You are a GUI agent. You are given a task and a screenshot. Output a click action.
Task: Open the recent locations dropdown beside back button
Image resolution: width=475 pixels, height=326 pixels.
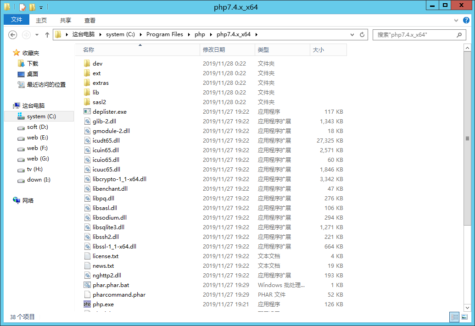coord(36,34)
